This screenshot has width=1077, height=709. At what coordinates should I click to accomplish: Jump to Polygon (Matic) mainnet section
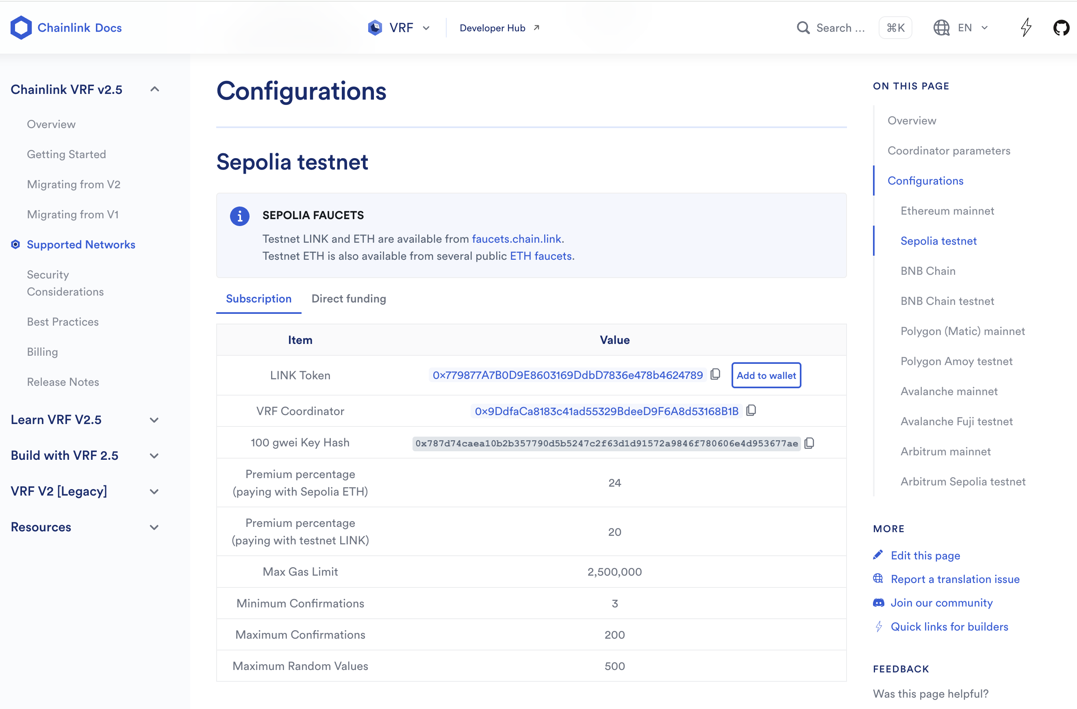(962, 331)
